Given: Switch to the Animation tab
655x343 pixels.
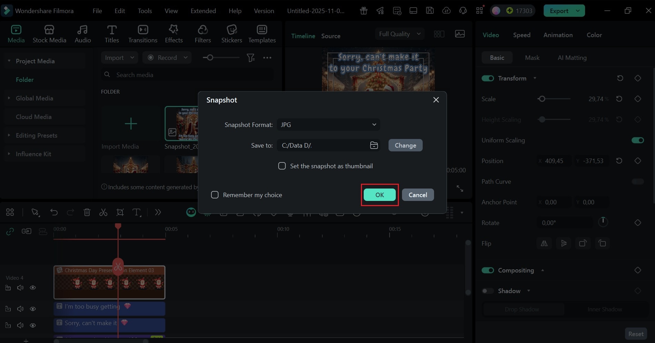Looking at the screenshot, I should coord(558,35).
